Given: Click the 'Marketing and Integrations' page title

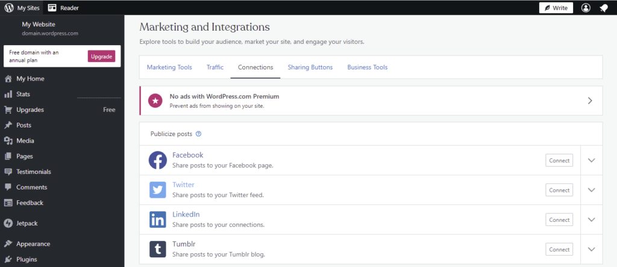Looking at the screenshot, I should [x=205, y=27].
